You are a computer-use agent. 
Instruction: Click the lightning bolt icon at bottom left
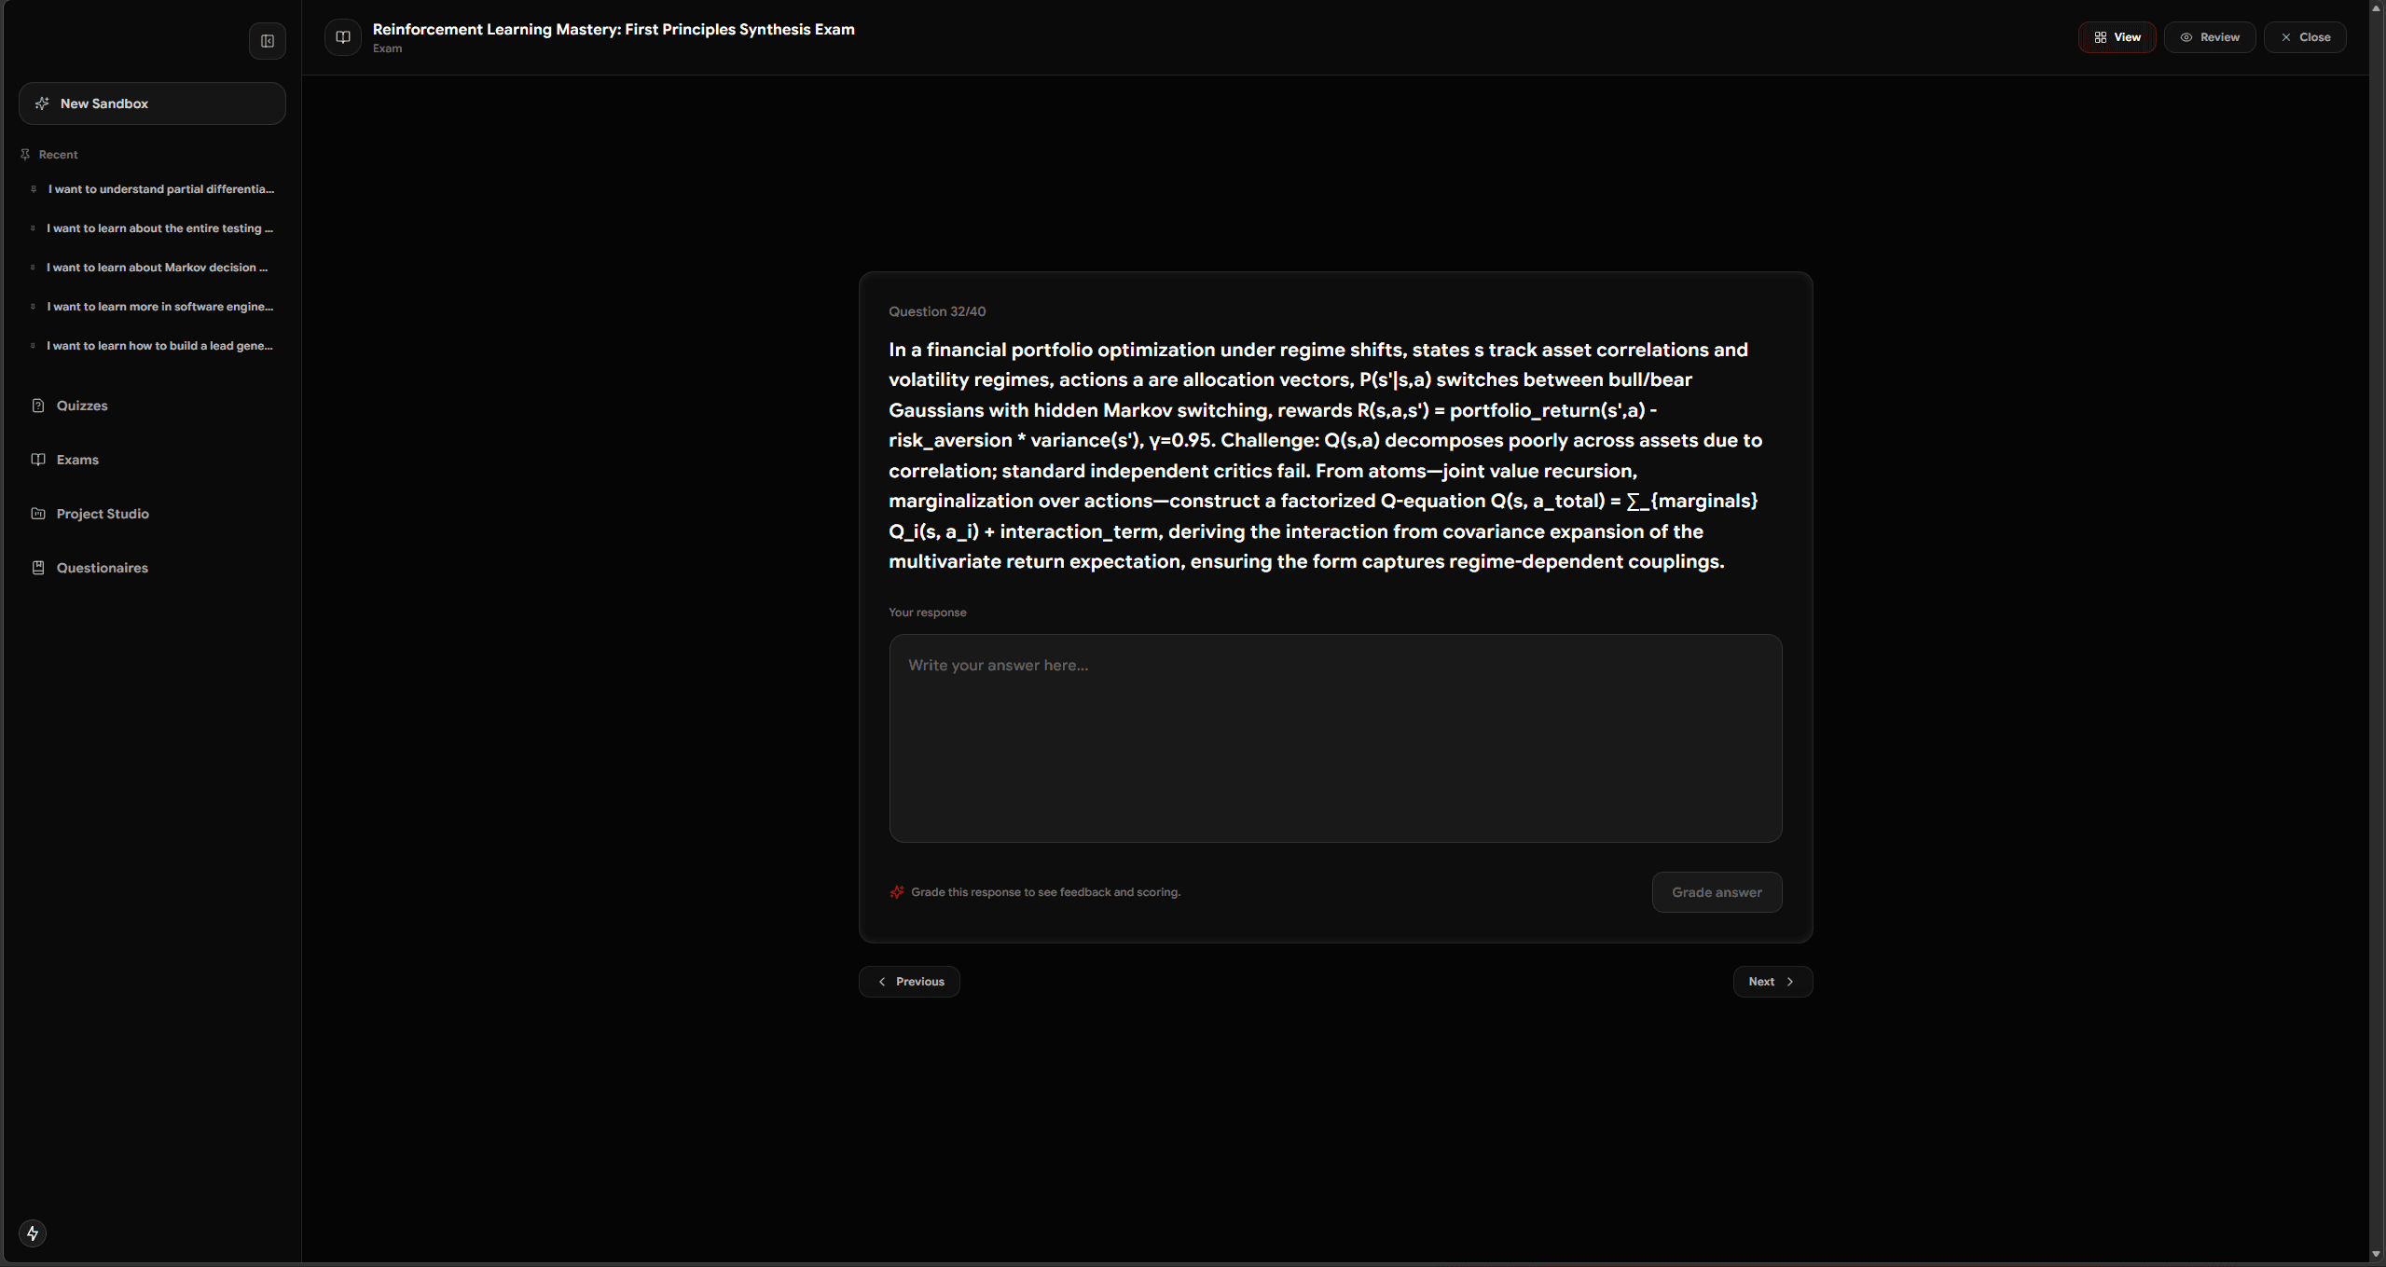33,1233
